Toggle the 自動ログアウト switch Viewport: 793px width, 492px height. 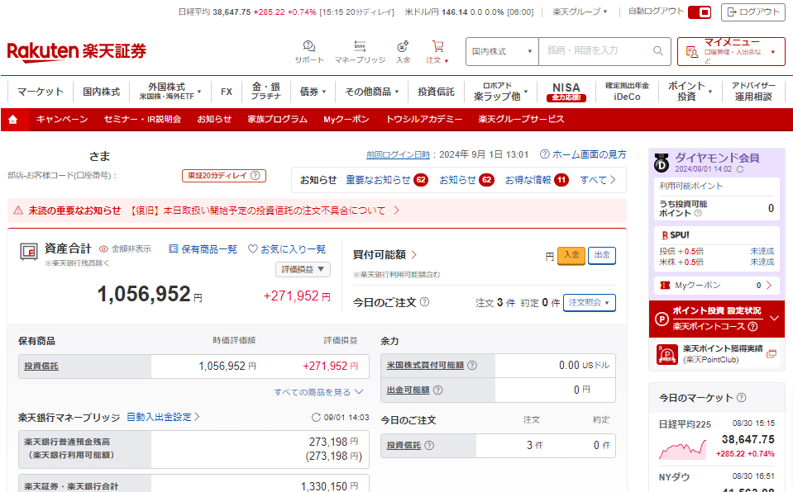pos(700,12)
